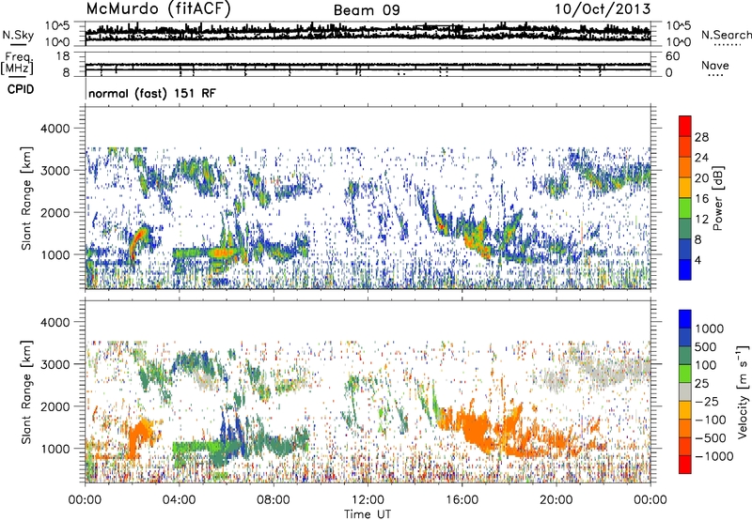Click the Time UT axis label
The height and width of the screenshot is (520, 752).
[x=368, y=514]
